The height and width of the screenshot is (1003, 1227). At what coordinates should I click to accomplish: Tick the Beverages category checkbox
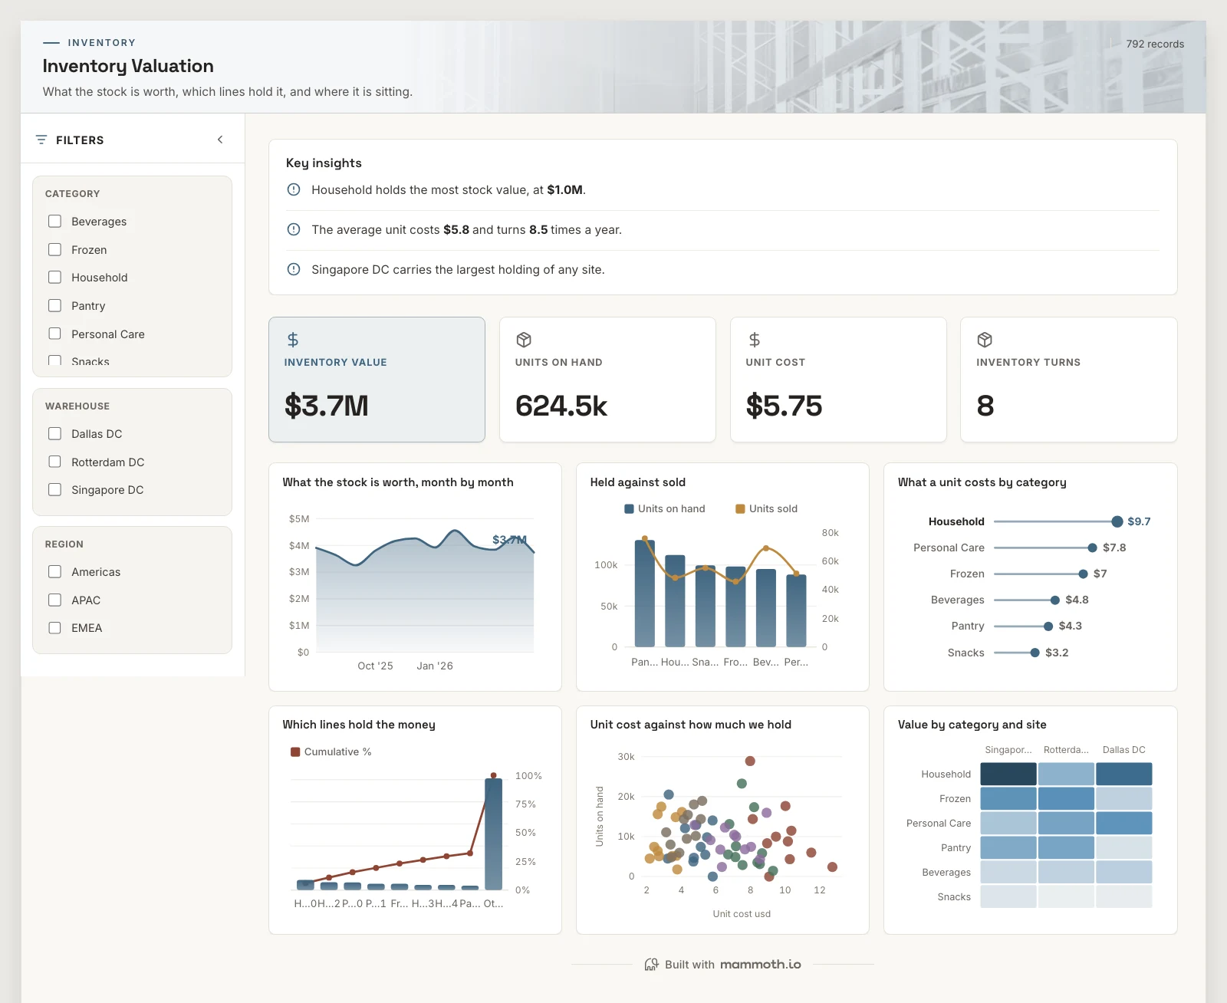(x=54, y=221)
